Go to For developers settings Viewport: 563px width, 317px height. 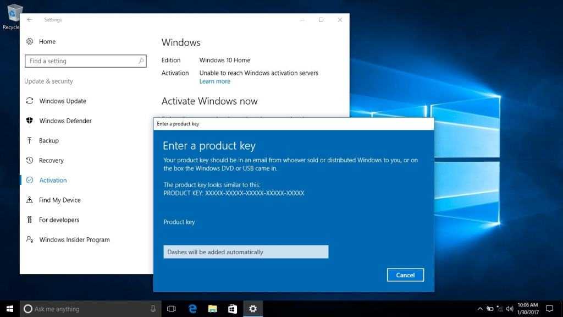click(59, 220)
